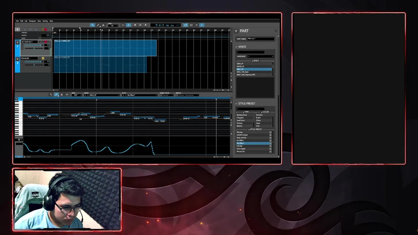This screenshot has width=418, height=235.
Task: Select the Bright color filter
Action: 263,117
